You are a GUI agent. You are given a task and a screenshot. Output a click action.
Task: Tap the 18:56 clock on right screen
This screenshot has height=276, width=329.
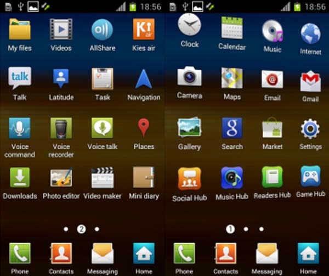pos(315,7)
